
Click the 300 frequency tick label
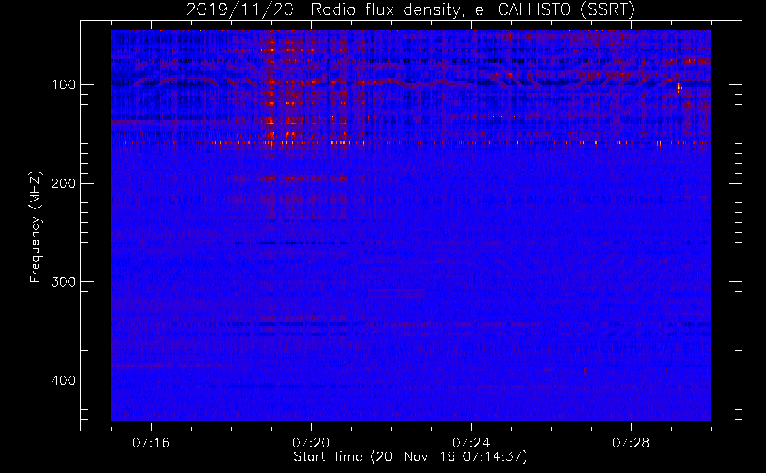63,282
